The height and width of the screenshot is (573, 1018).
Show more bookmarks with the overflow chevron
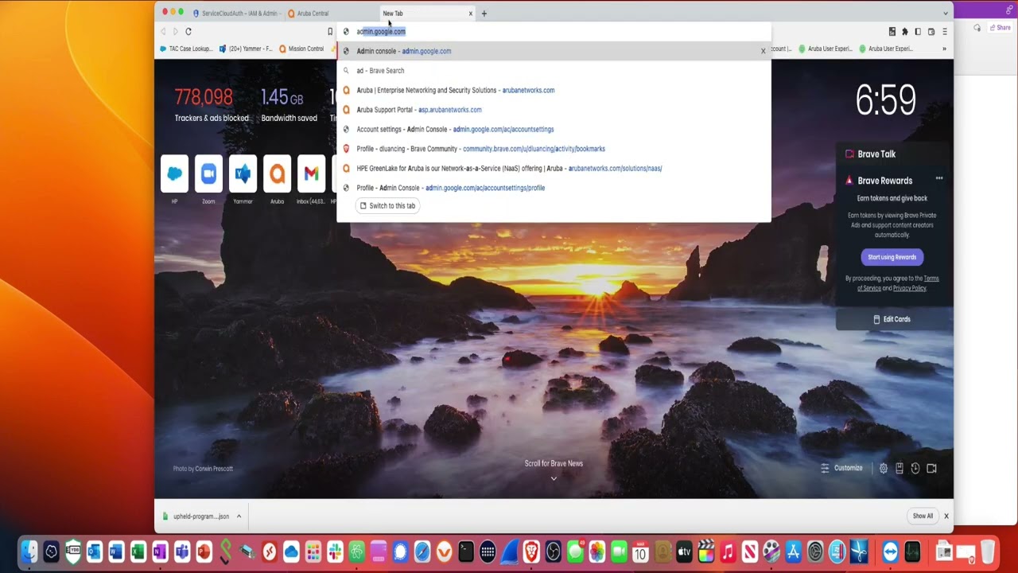pos(944,49)
